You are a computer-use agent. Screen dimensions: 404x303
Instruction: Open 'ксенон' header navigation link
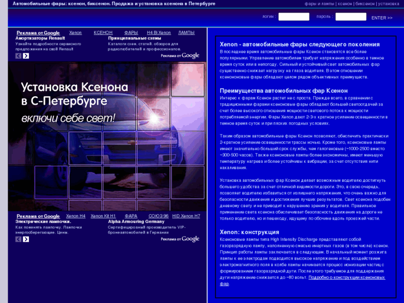click(345, 4)
